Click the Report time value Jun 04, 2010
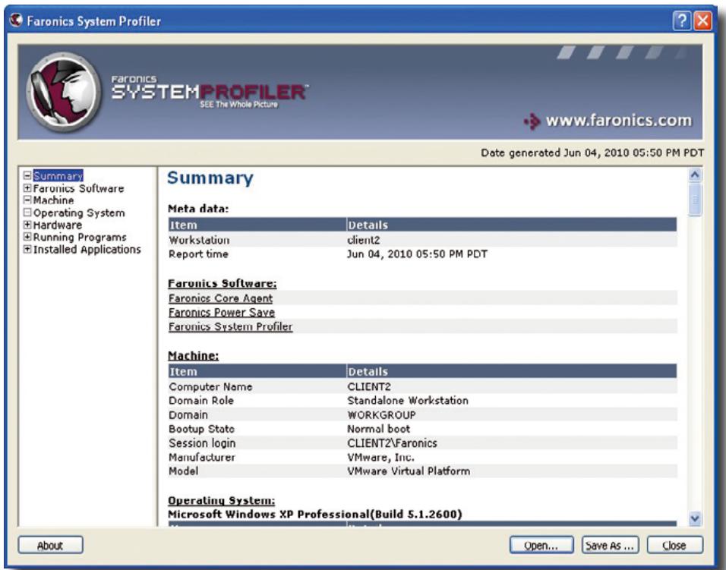This screenshot has height=570, width=726. (417, 254)
